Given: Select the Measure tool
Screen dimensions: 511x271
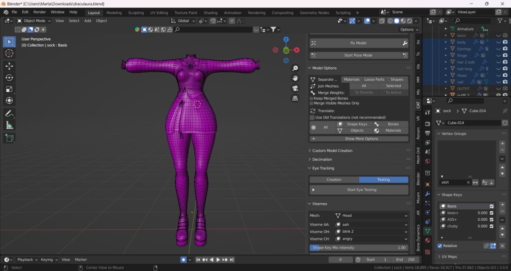Looking at the screenshot, I should tap(9, 125).
